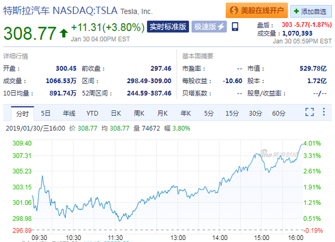Click the after-hours price 303 -5.77(-1.87%)
This screenshot has height=242, width=335.
pyautogui.click(x=307, y=25)
